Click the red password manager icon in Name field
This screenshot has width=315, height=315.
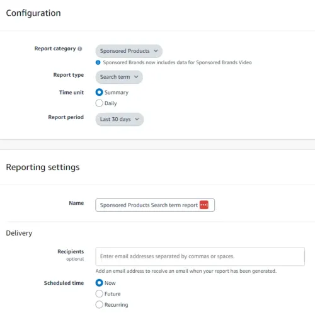click(x=204, y=205)
